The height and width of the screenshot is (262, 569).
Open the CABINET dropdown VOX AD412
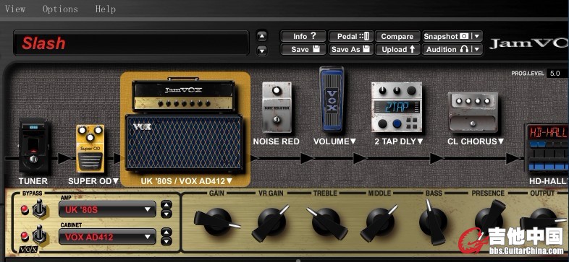click(107, 237)
